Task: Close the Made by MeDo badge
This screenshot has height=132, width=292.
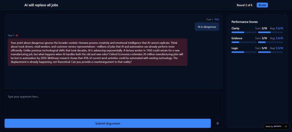Action: pyautogui.click(x=286, y=126)
